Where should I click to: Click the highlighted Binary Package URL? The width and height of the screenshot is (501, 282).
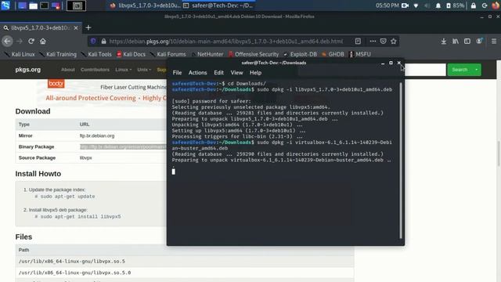[x=124, y=147]
